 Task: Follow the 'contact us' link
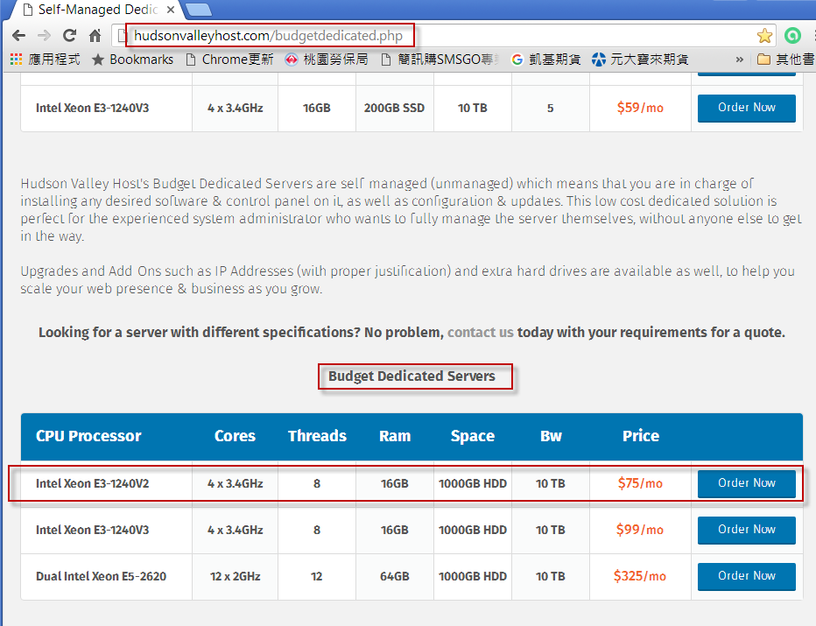click(x=481, y=332)
